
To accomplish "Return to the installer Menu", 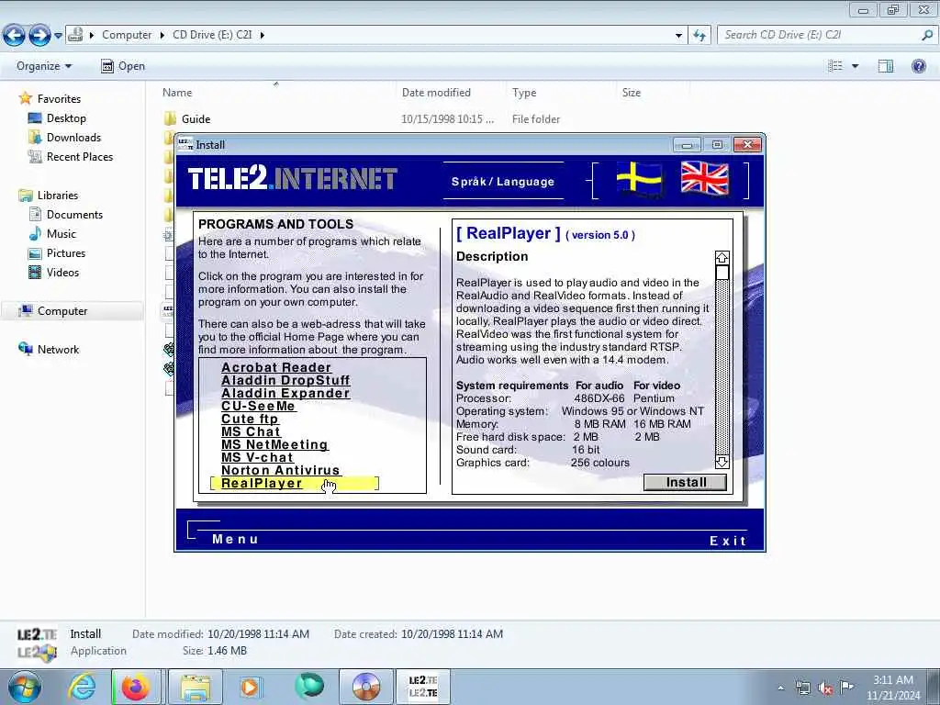I will coord(235,539).
